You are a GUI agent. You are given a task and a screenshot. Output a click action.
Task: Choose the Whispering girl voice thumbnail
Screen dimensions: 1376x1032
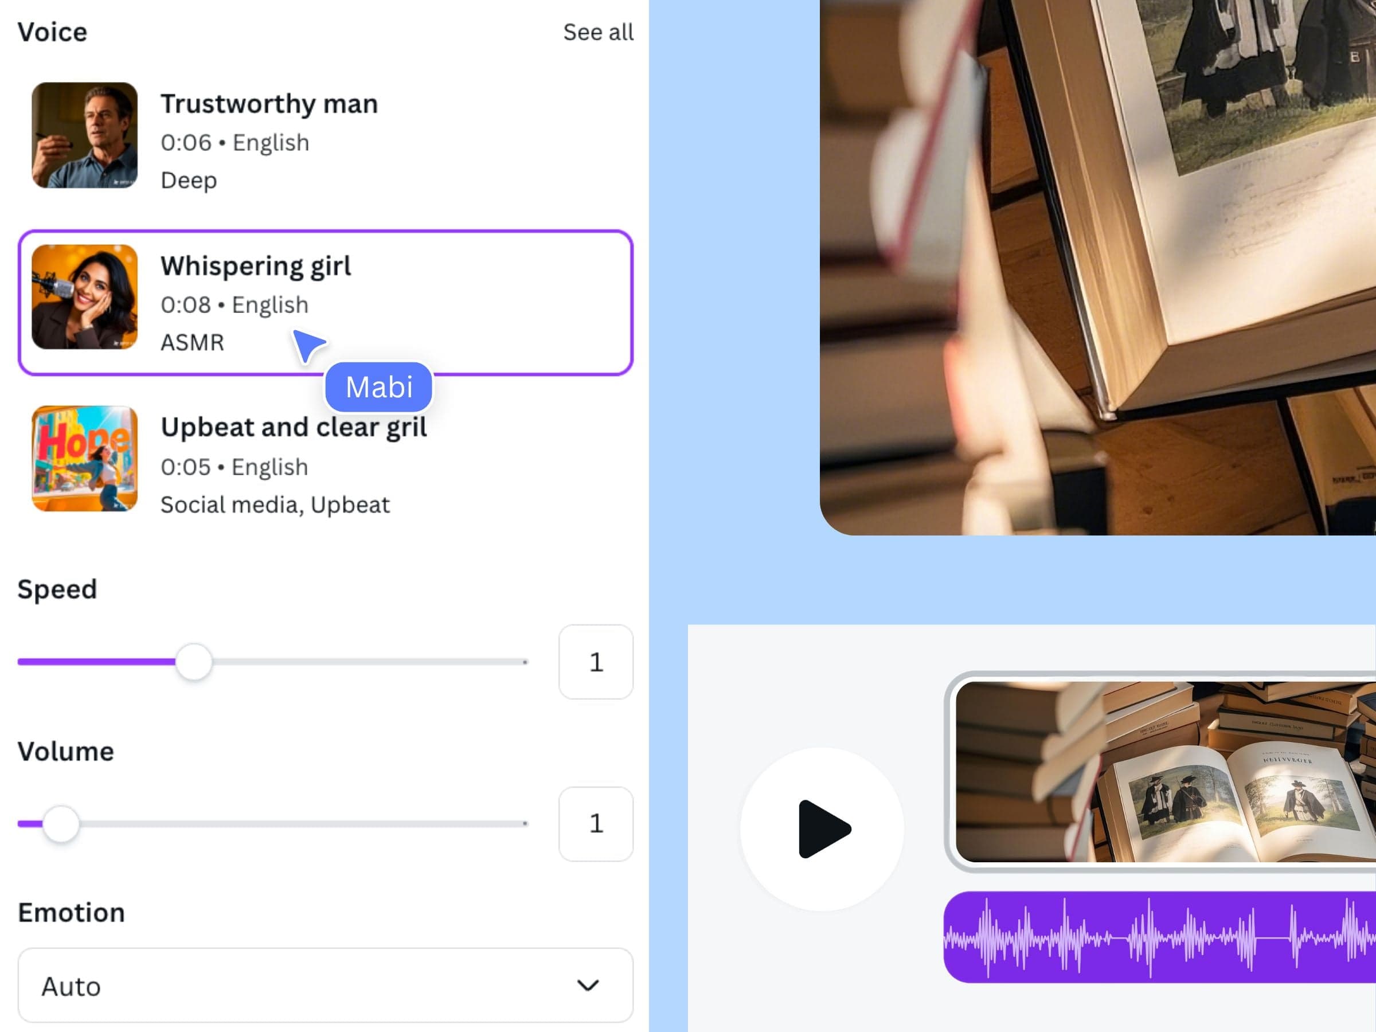pyautogui.click(x=85, y=297)
